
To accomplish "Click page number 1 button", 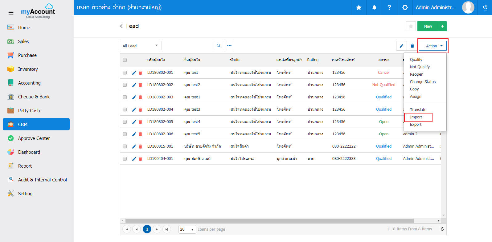I will click(147, 229).
